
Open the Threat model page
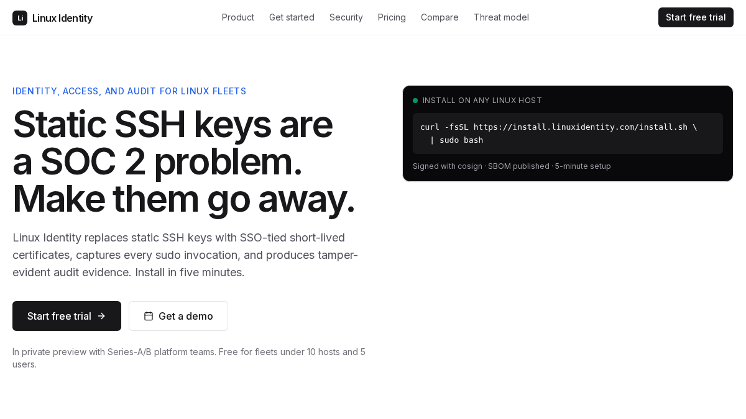[x=501, y=17]
